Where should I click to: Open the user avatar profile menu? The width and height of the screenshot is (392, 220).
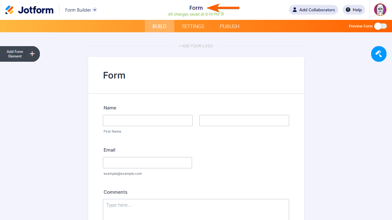380,10
